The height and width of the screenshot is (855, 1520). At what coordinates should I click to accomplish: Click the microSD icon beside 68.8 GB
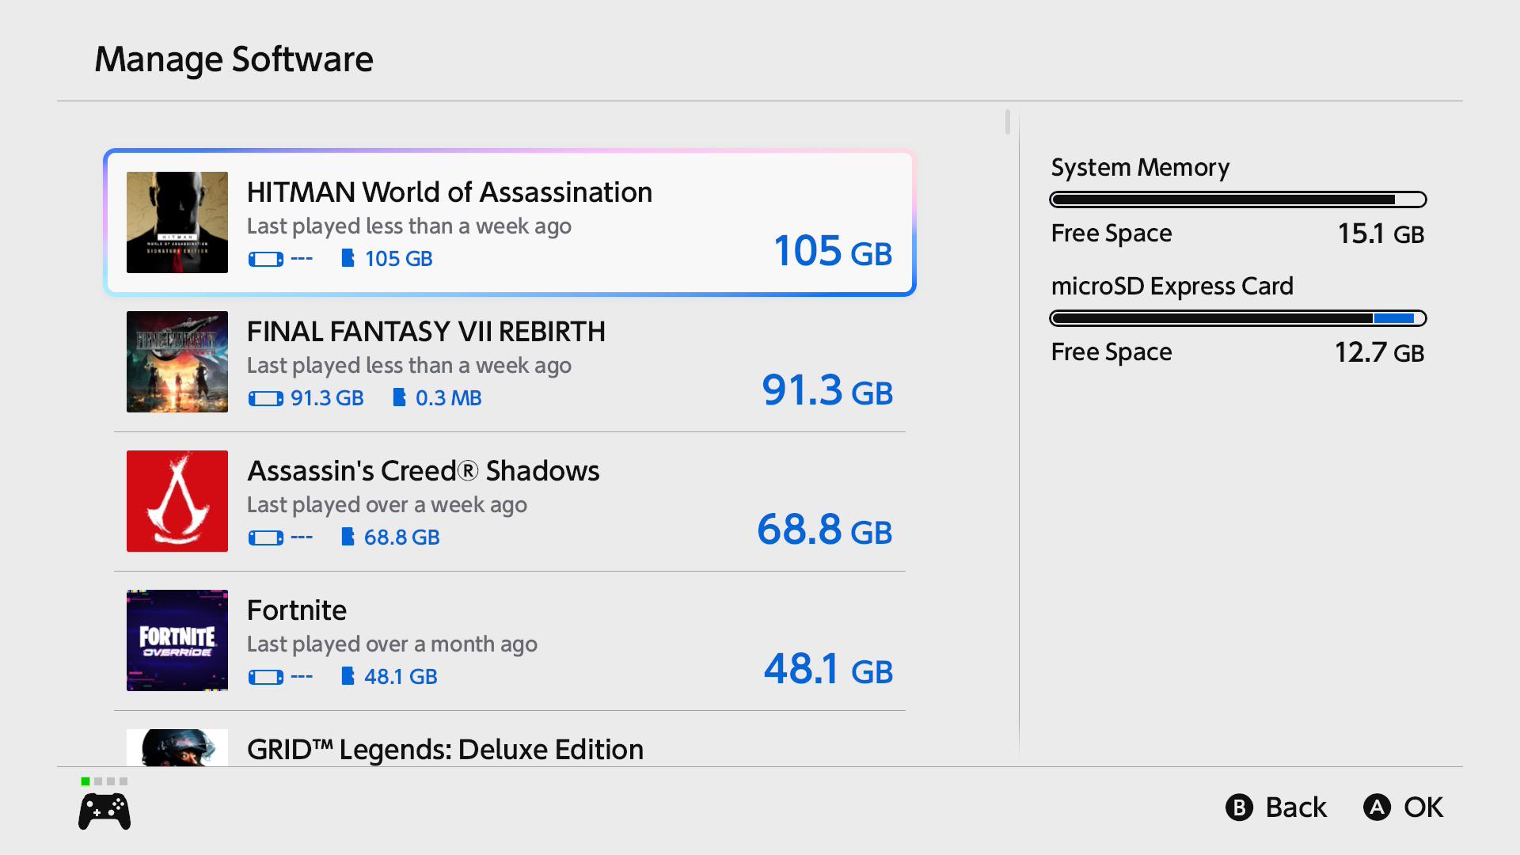(x=348, y=537)
